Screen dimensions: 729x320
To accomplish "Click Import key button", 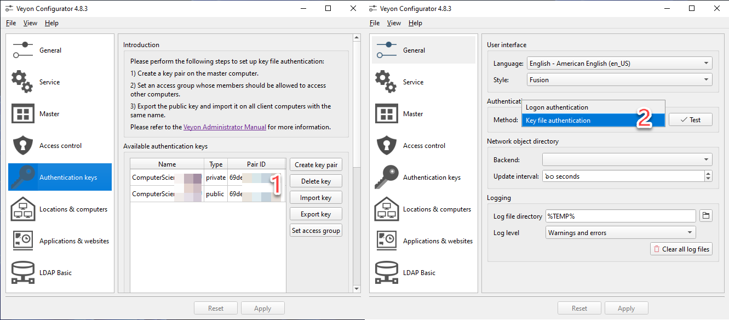I will tap(316, 198).
